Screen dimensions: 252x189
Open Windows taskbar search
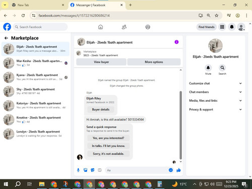point(18,184)
